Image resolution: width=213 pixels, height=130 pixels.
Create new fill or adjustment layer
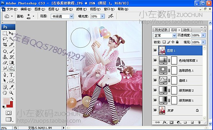tap(179, 123)
